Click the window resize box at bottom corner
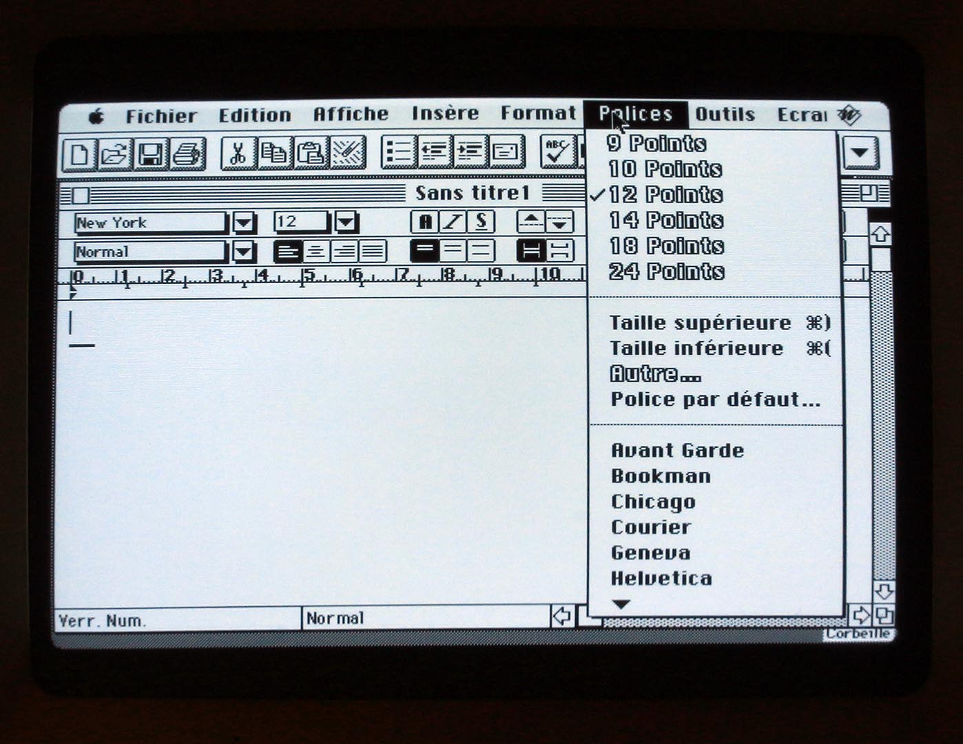The image size is (963, 744). 884,614
